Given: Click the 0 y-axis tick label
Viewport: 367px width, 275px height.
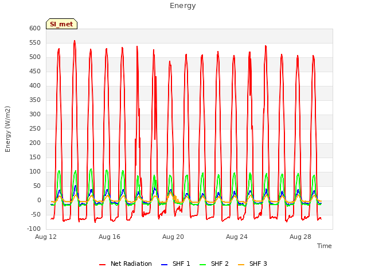Looking at the screenshot, I should click(39, 201).
